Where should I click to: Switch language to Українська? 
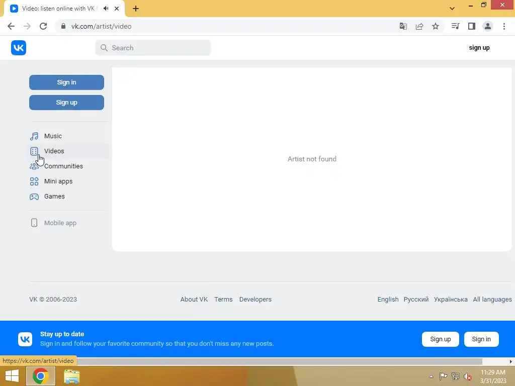(x=451, y=300)
